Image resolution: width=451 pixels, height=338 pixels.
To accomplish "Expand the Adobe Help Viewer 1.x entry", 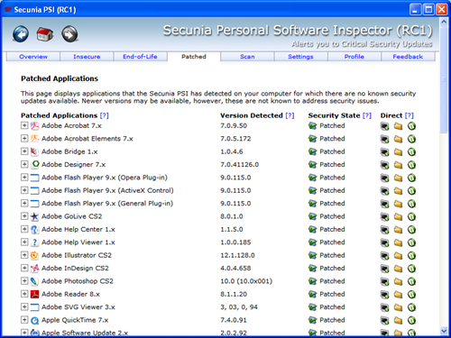I will tap(24, 242).
